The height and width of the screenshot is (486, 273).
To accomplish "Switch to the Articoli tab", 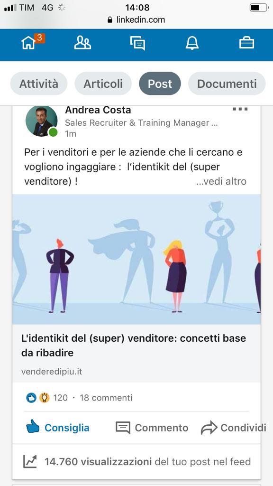I will [103, 84].
